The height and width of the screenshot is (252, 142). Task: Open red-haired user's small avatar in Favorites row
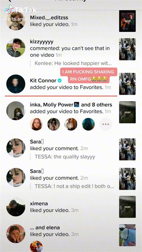(x=36, y=124)
